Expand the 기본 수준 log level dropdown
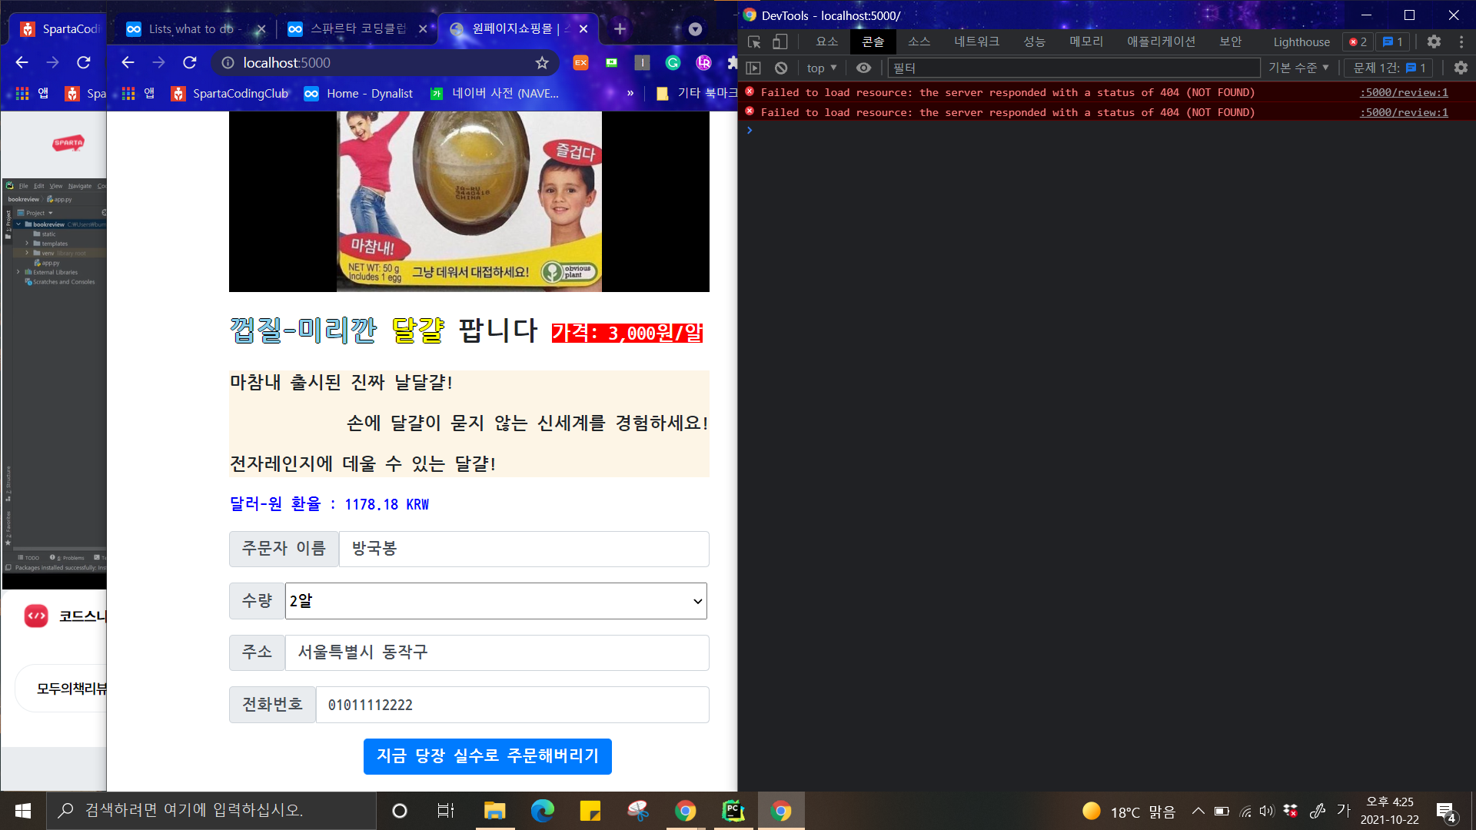 (x=1298, y=68)
